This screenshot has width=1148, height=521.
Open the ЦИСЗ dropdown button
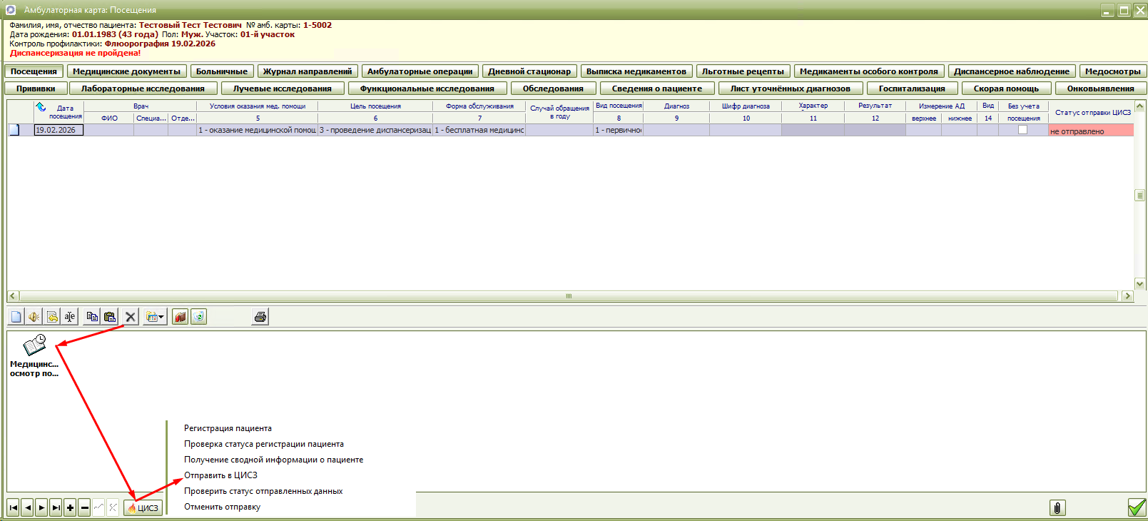[143, 507]
